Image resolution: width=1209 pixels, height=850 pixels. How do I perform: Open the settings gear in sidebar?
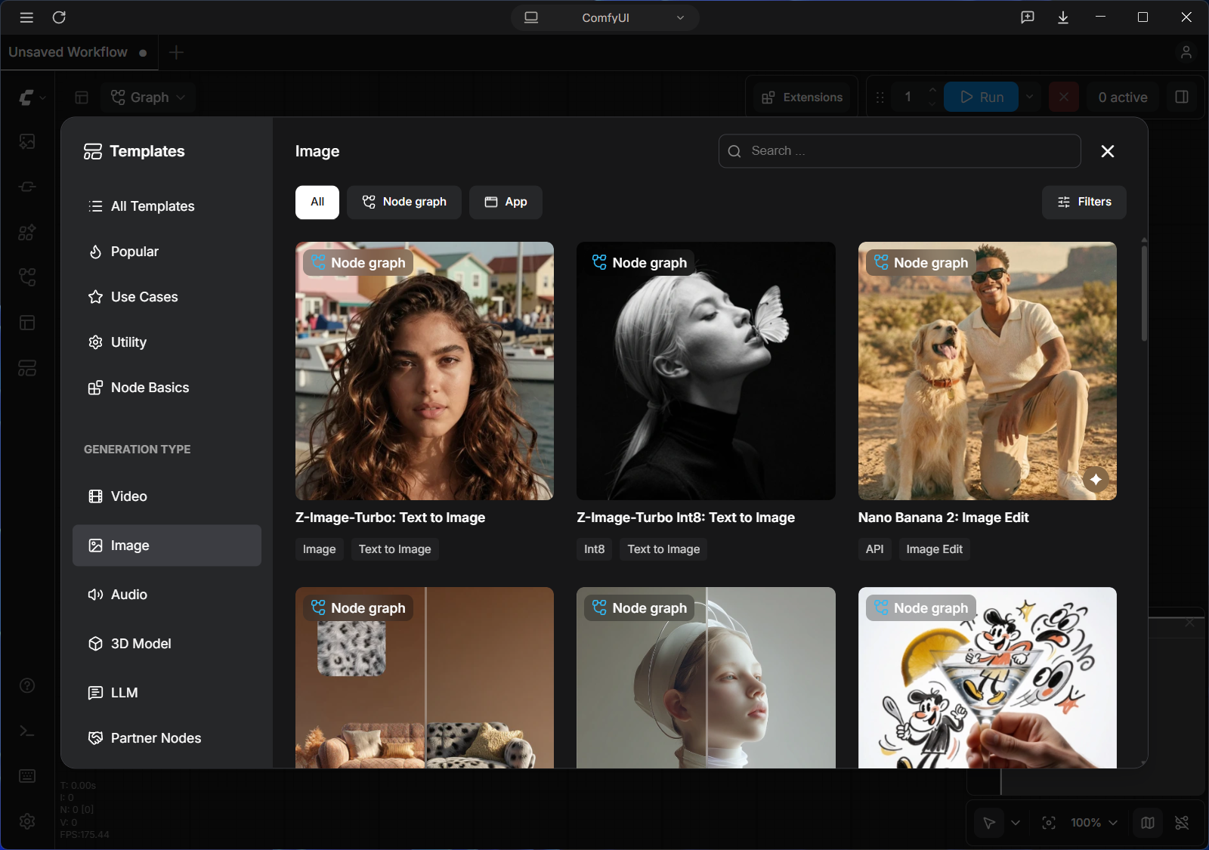click(x=27, y=821)
